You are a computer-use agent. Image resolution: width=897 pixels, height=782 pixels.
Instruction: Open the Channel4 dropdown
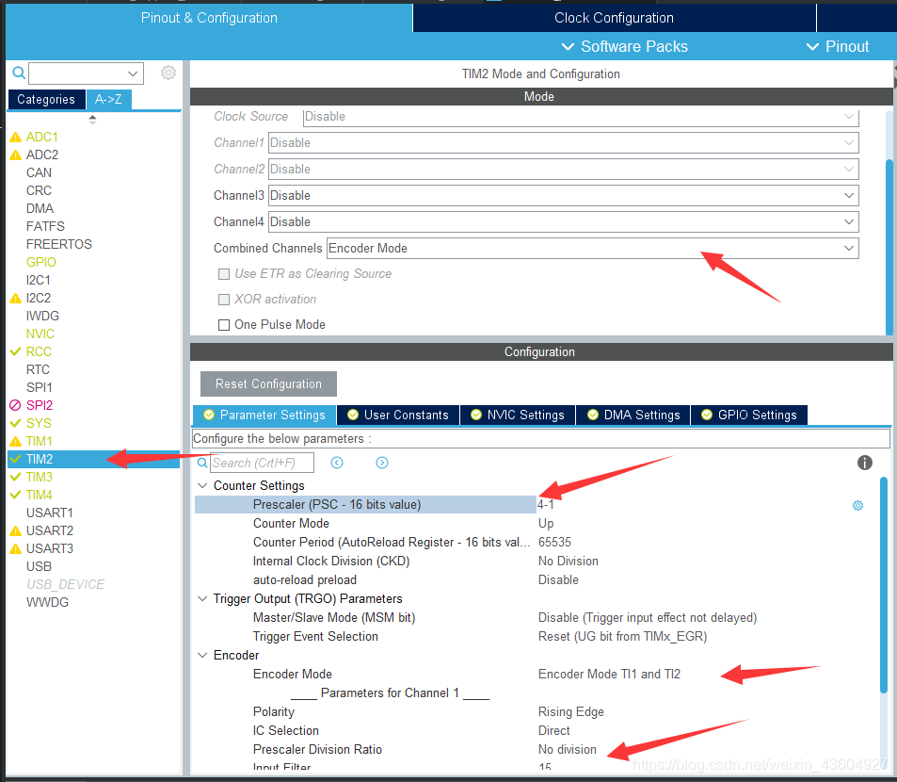tap(564, 222)
